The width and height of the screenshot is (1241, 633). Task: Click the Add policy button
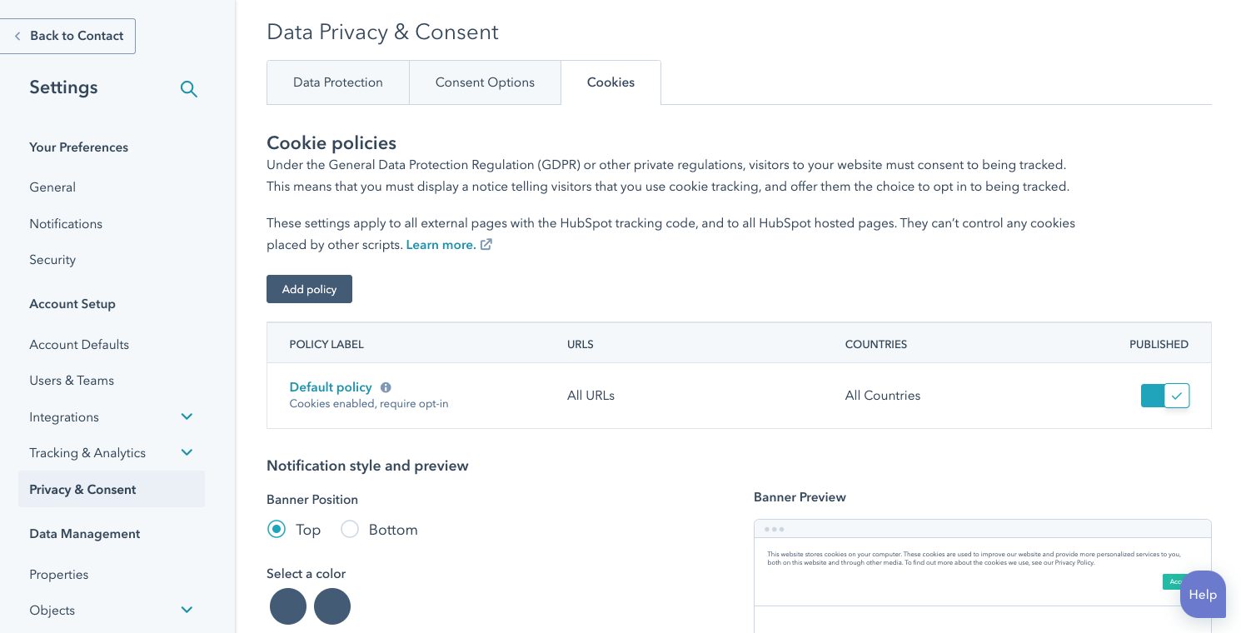(309, 289)
